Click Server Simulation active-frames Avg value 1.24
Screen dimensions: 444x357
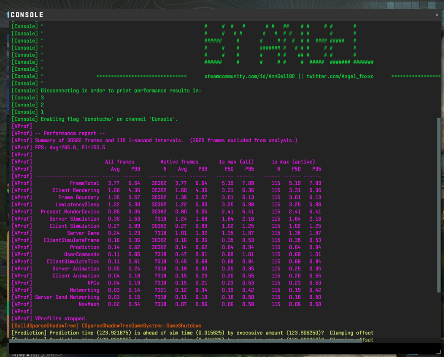pyautogui.click(x=181, y=219)
